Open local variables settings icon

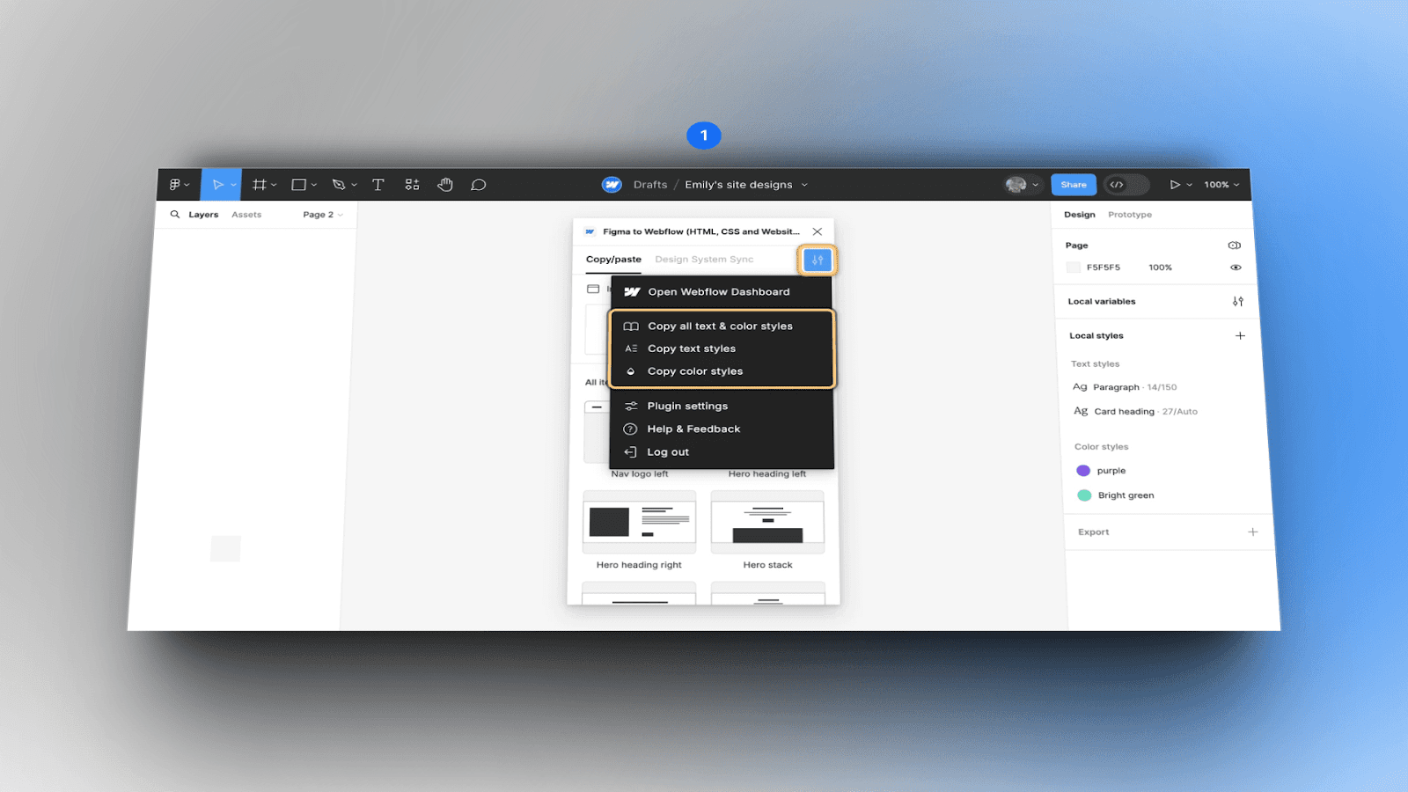point(1238,301)
